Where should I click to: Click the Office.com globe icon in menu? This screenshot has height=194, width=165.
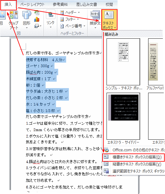click(106, 150)
